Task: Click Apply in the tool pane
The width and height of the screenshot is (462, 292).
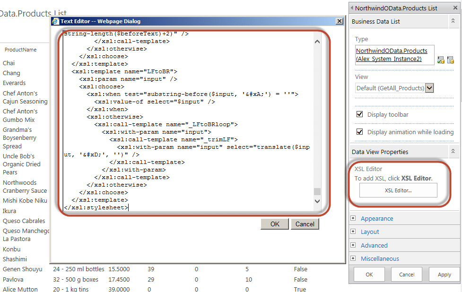Action: click(x=445, y=275)
